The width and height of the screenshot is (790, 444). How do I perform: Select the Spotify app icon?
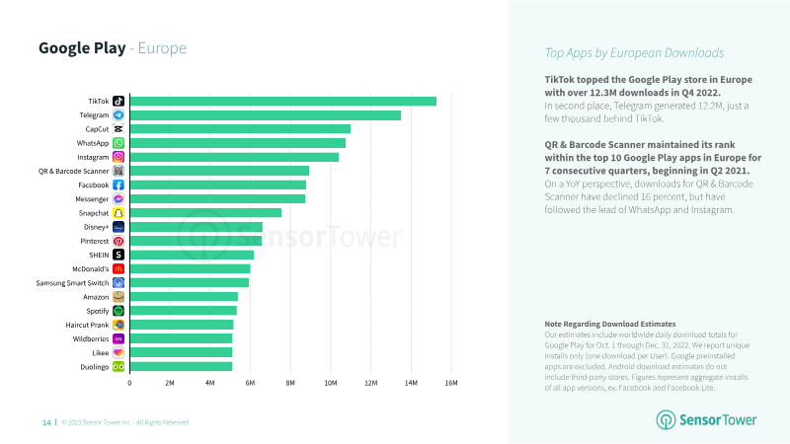[118, 311]
